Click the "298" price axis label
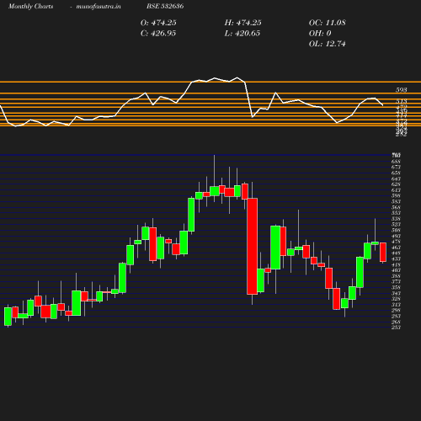 tap(396, 310)
